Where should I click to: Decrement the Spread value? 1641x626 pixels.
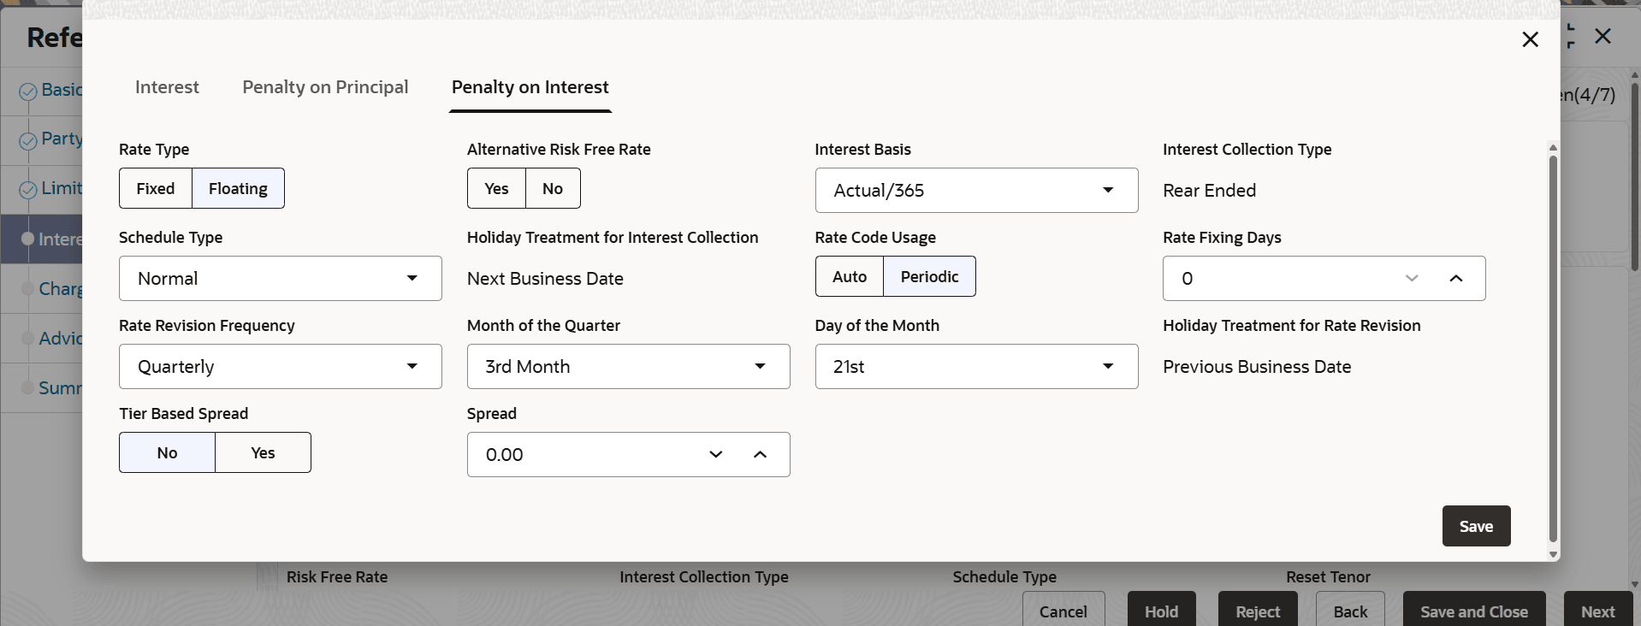716,455
